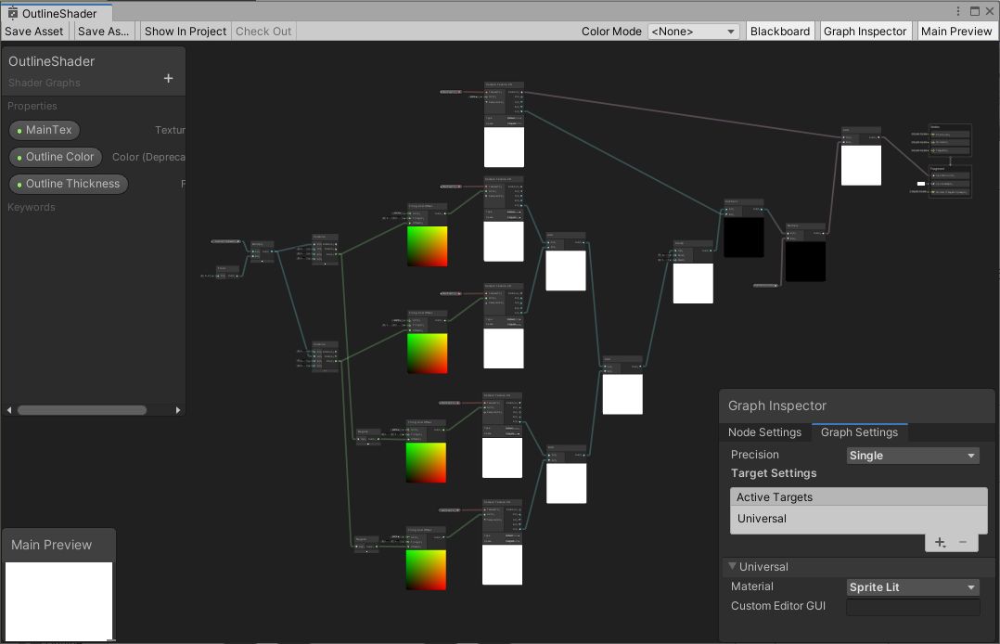Click the Show In Project button
The height and width of the screenshot is (644, 1000).
[x=185, y=31]
